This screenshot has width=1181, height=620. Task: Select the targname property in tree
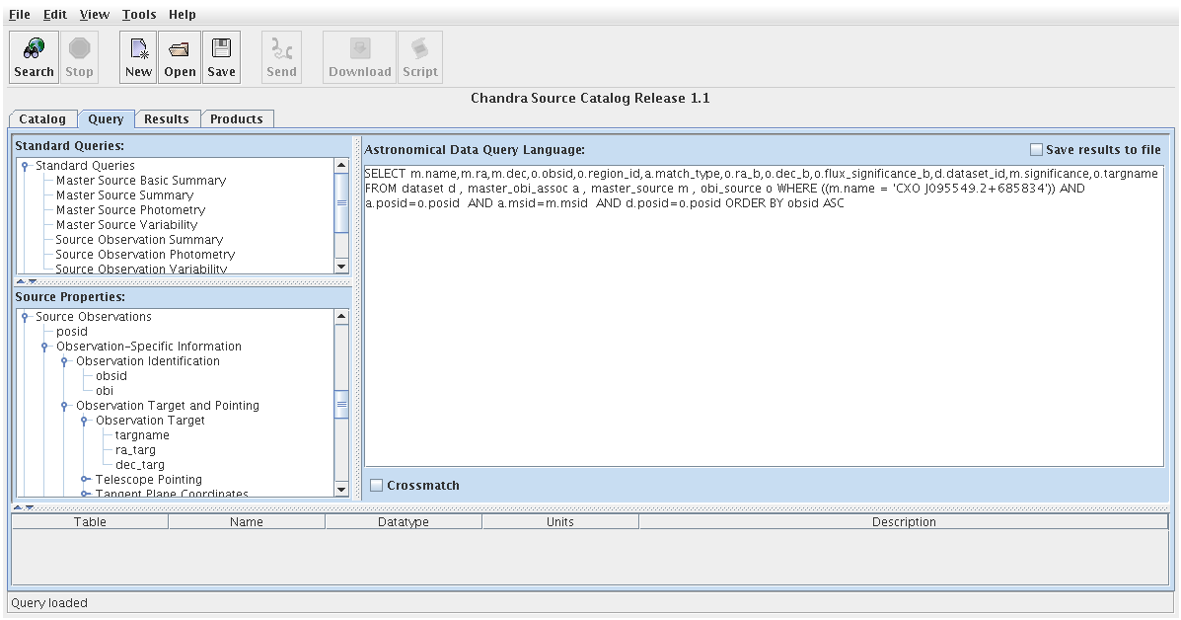[x=142, y=435]
